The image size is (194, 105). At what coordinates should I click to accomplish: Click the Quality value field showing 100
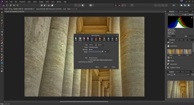tap(106, 52)
